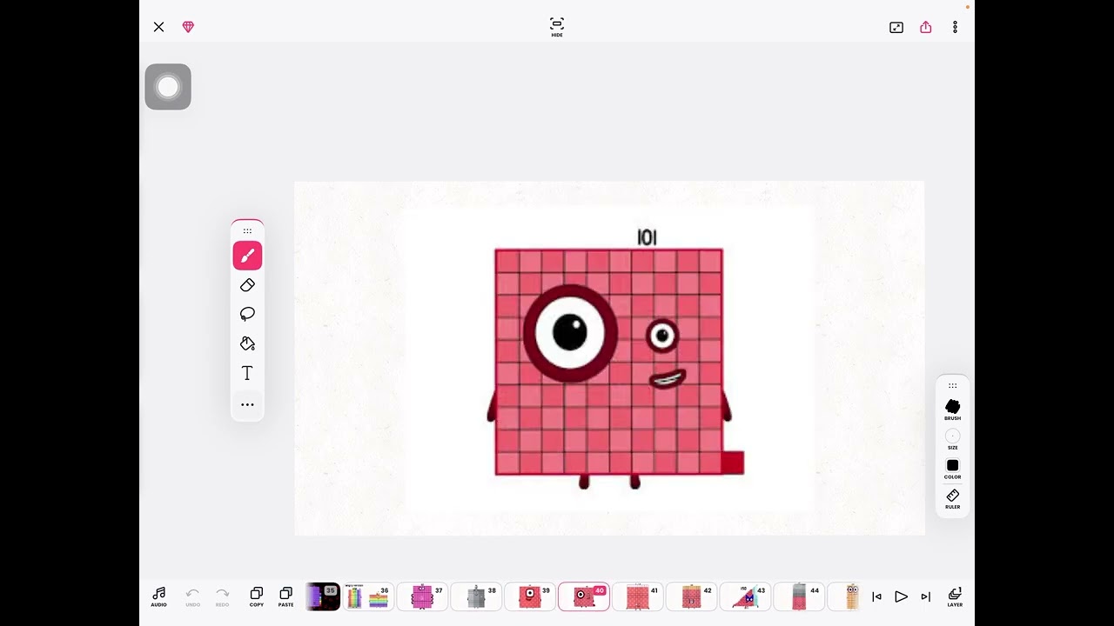
Task: Select the Eraser tool
Action: (x=247, y=285)
